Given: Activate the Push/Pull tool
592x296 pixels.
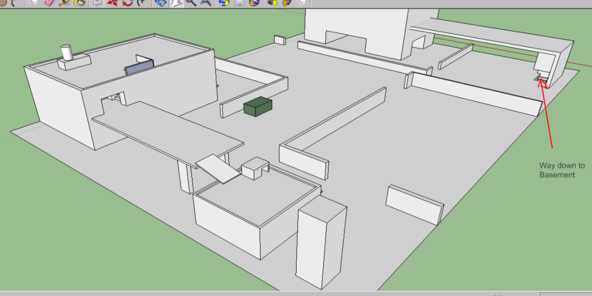Looking at the screenshot, I should click(x=98, y=3).
